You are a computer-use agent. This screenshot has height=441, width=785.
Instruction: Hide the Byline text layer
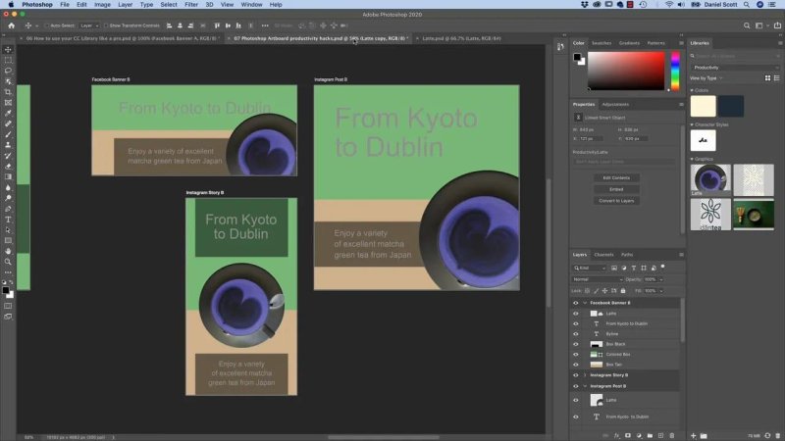pyautogui.click(x=575, y=334)
